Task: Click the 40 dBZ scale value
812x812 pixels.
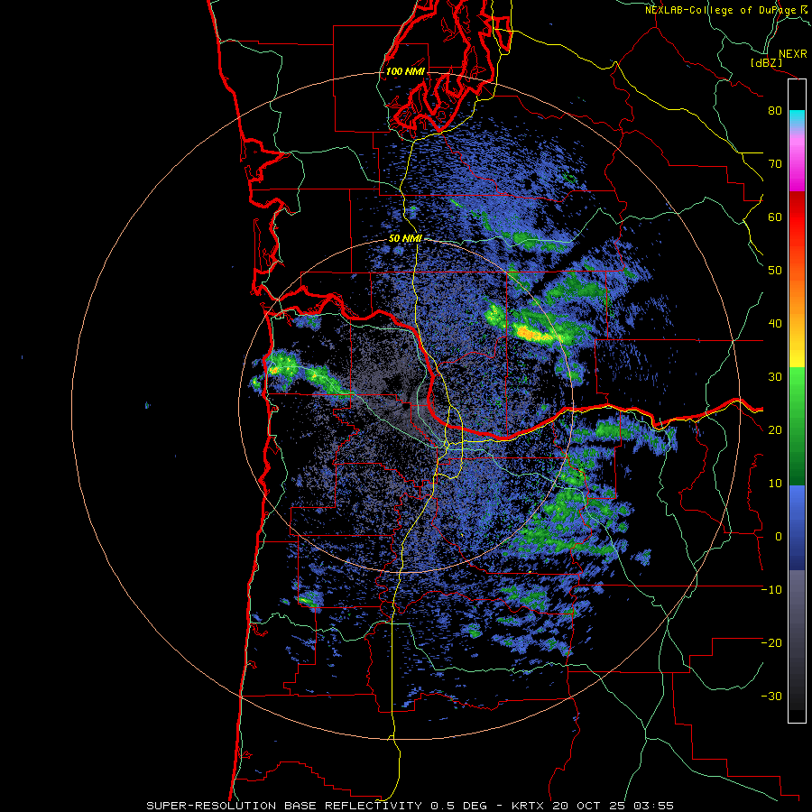Action: 775,324
